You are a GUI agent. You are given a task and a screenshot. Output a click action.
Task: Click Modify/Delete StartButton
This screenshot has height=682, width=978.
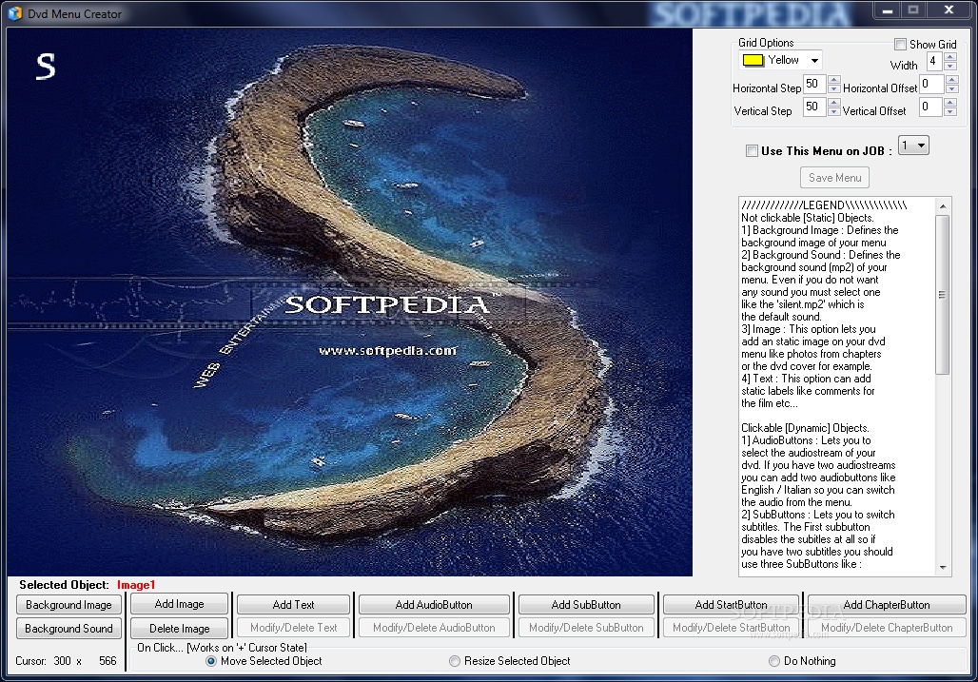[731, 628]
